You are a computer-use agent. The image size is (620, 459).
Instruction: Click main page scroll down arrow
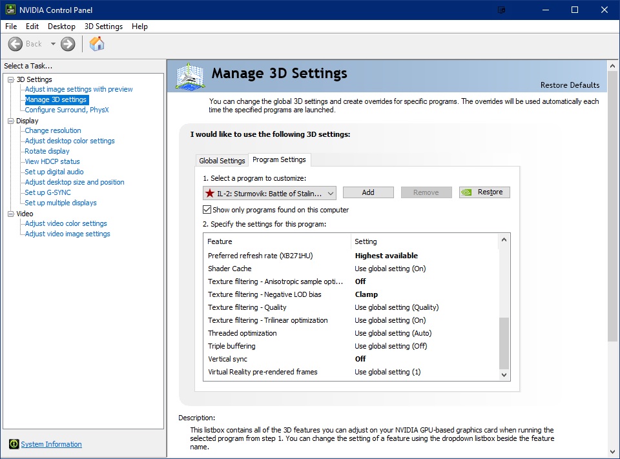612,451
